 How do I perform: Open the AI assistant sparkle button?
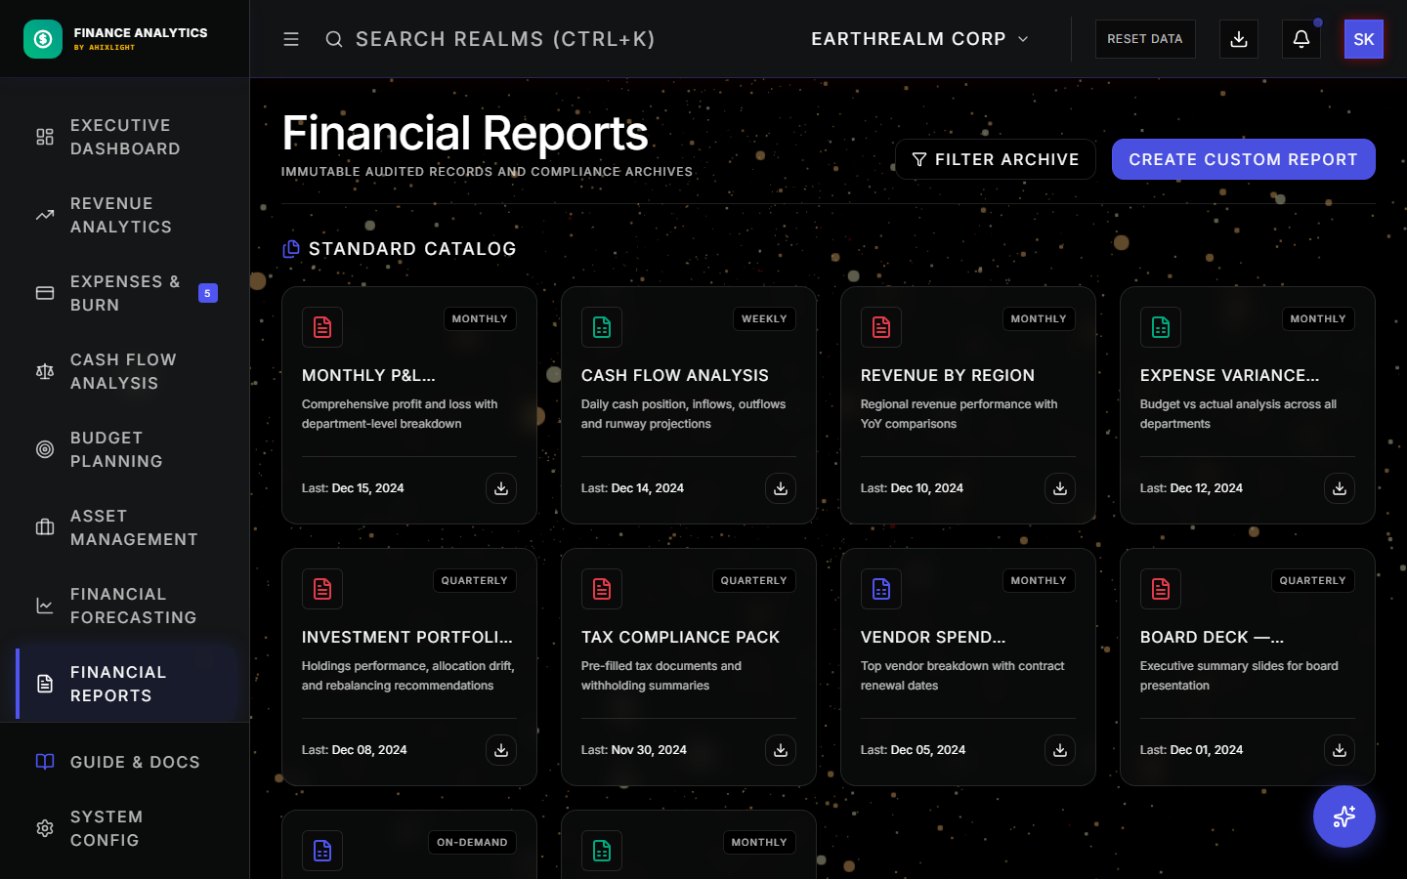coord(1344,816)
